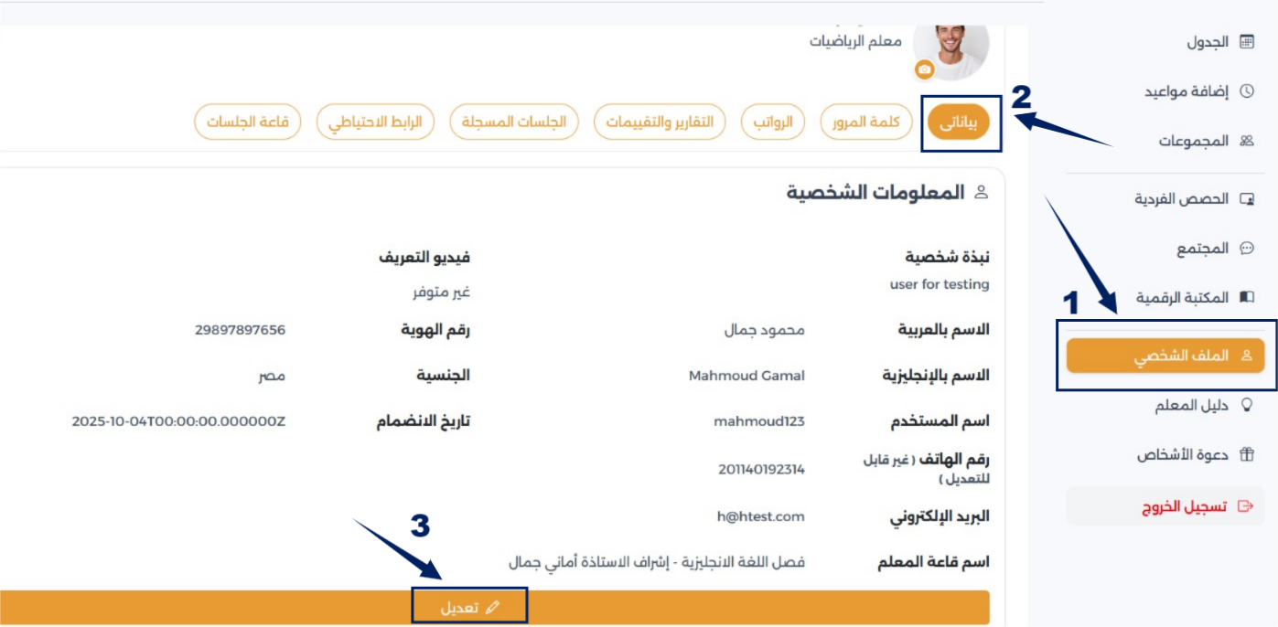This screenshot has height=627, width=1278.
Task: Click the people icon beside المجموعات
Action: pyautogui.click(x=1246, y=142)
